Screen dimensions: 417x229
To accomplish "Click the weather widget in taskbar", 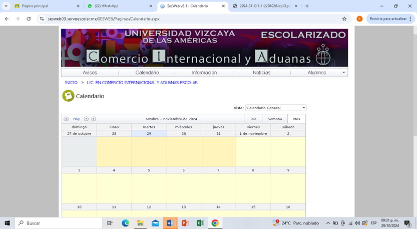I will click(295, 223).
